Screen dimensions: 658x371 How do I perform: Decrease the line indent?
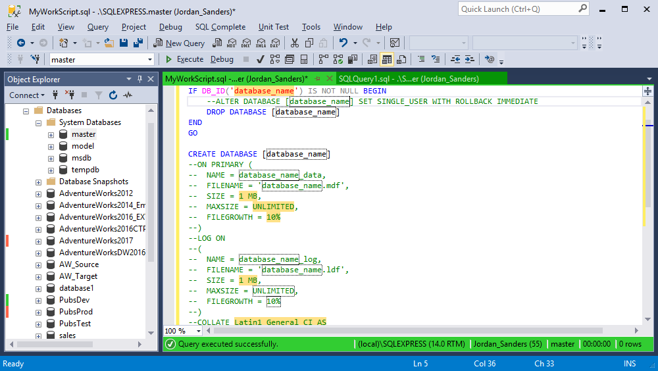(455, 59)
